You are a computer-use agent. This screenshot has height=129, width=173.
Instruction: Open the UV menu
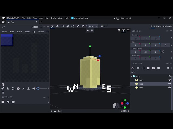(47, 18)
